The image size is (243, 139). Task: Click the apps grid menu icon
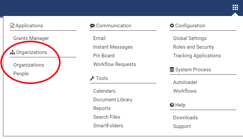235,7
